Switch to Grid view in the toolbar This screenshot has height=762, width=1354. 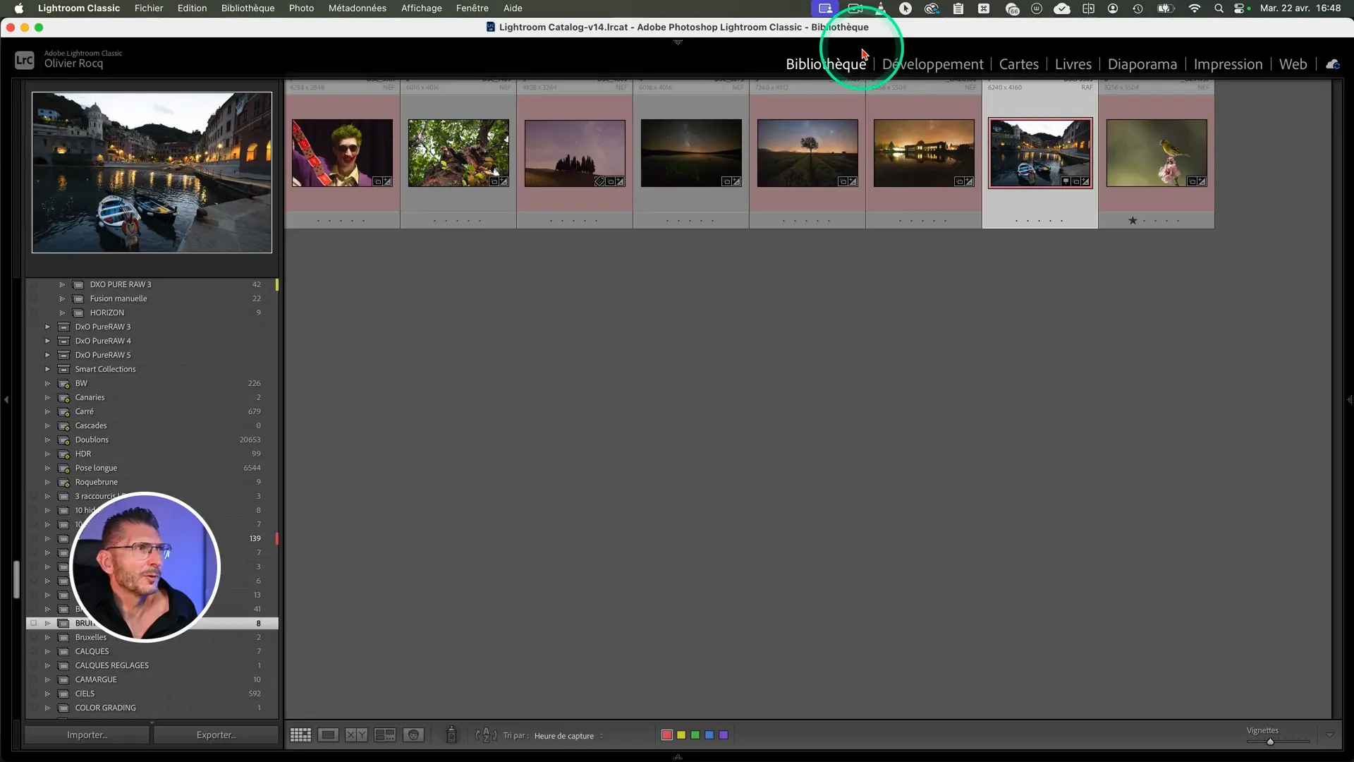[300, 735]
